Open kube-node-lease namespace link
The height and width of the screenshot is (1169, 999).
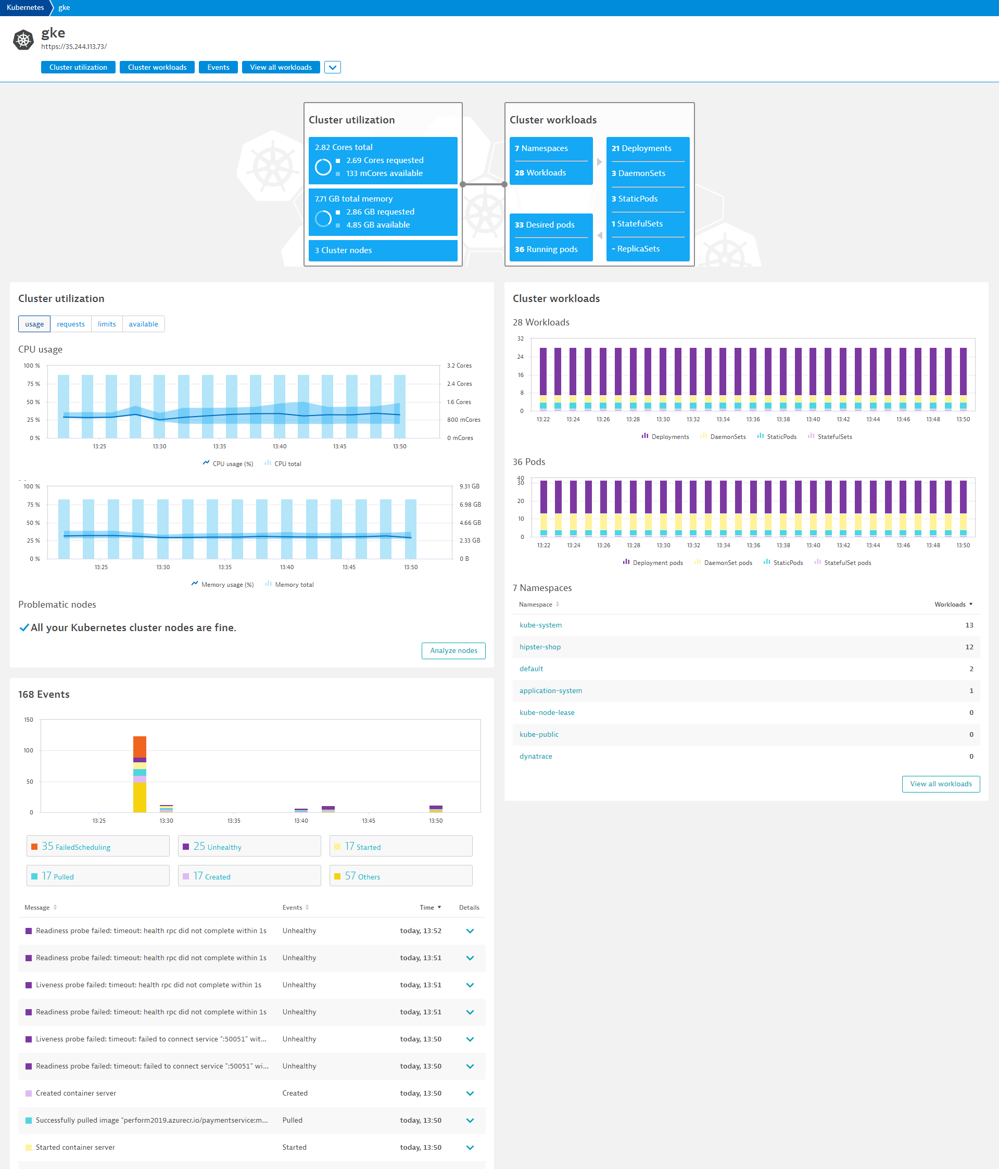pyautogui.click(x=547, y=712)
